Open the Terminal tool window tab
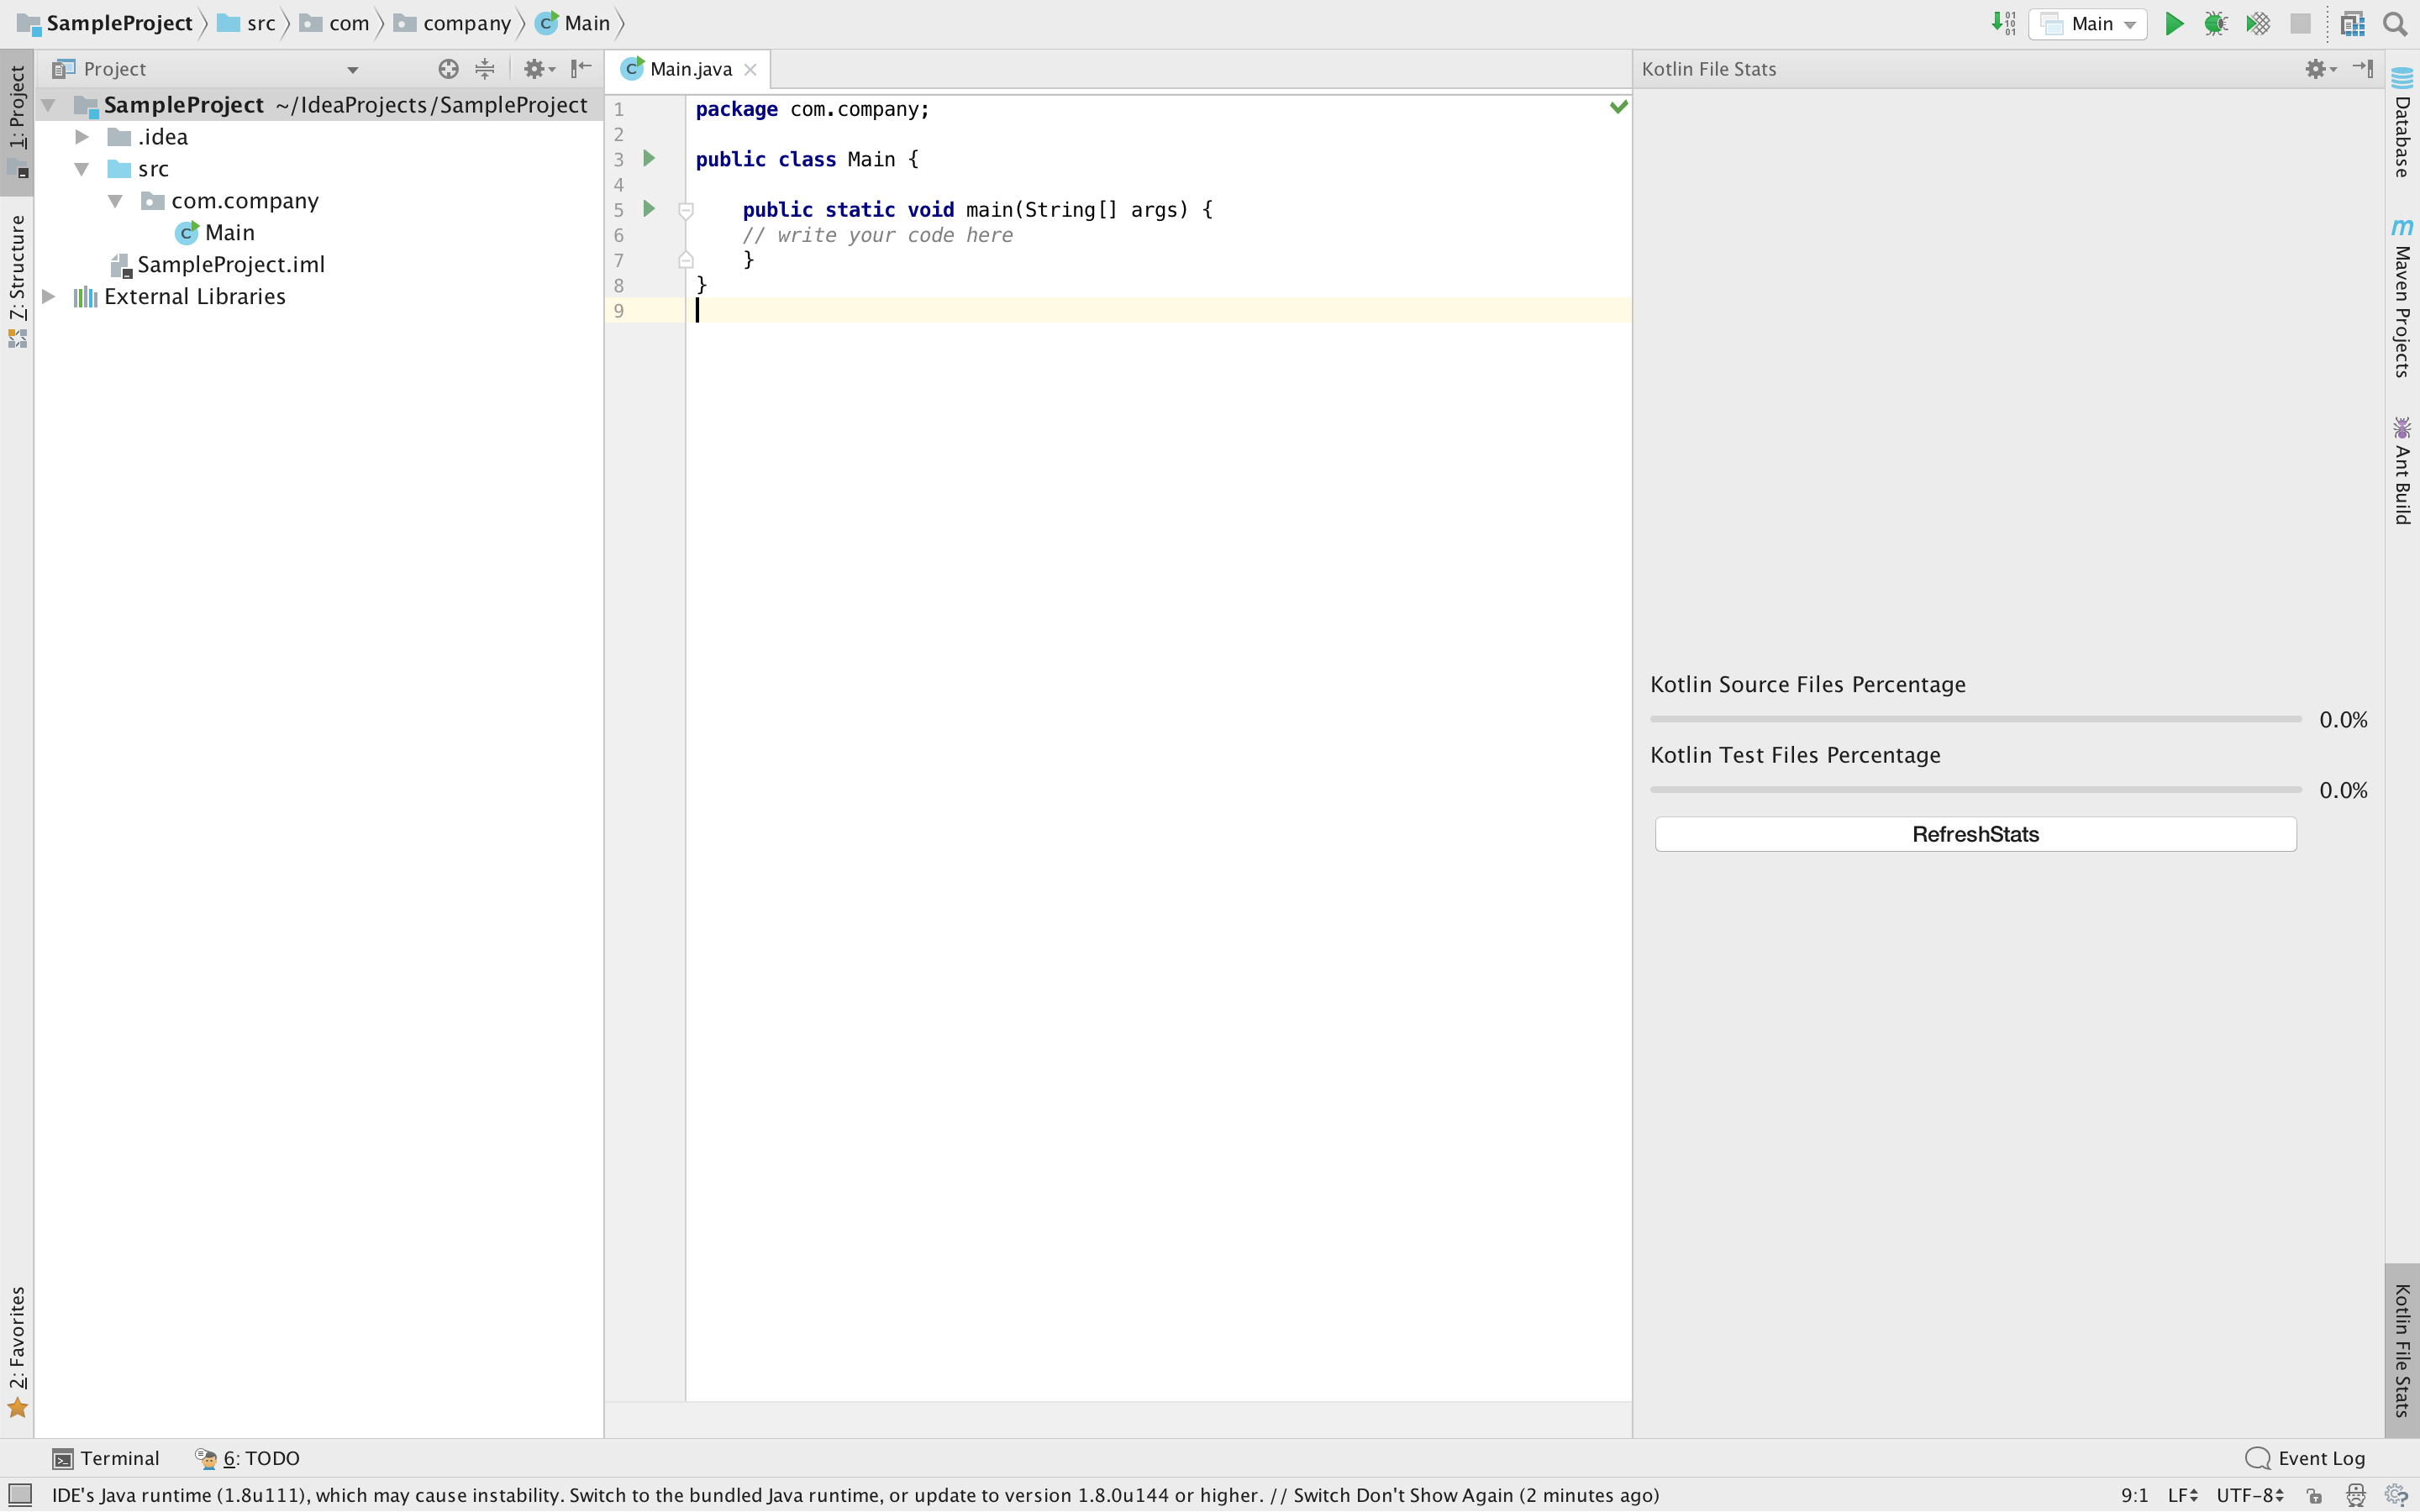Viewport: 2420px width, 1512px height. [x=106, y=1458]
